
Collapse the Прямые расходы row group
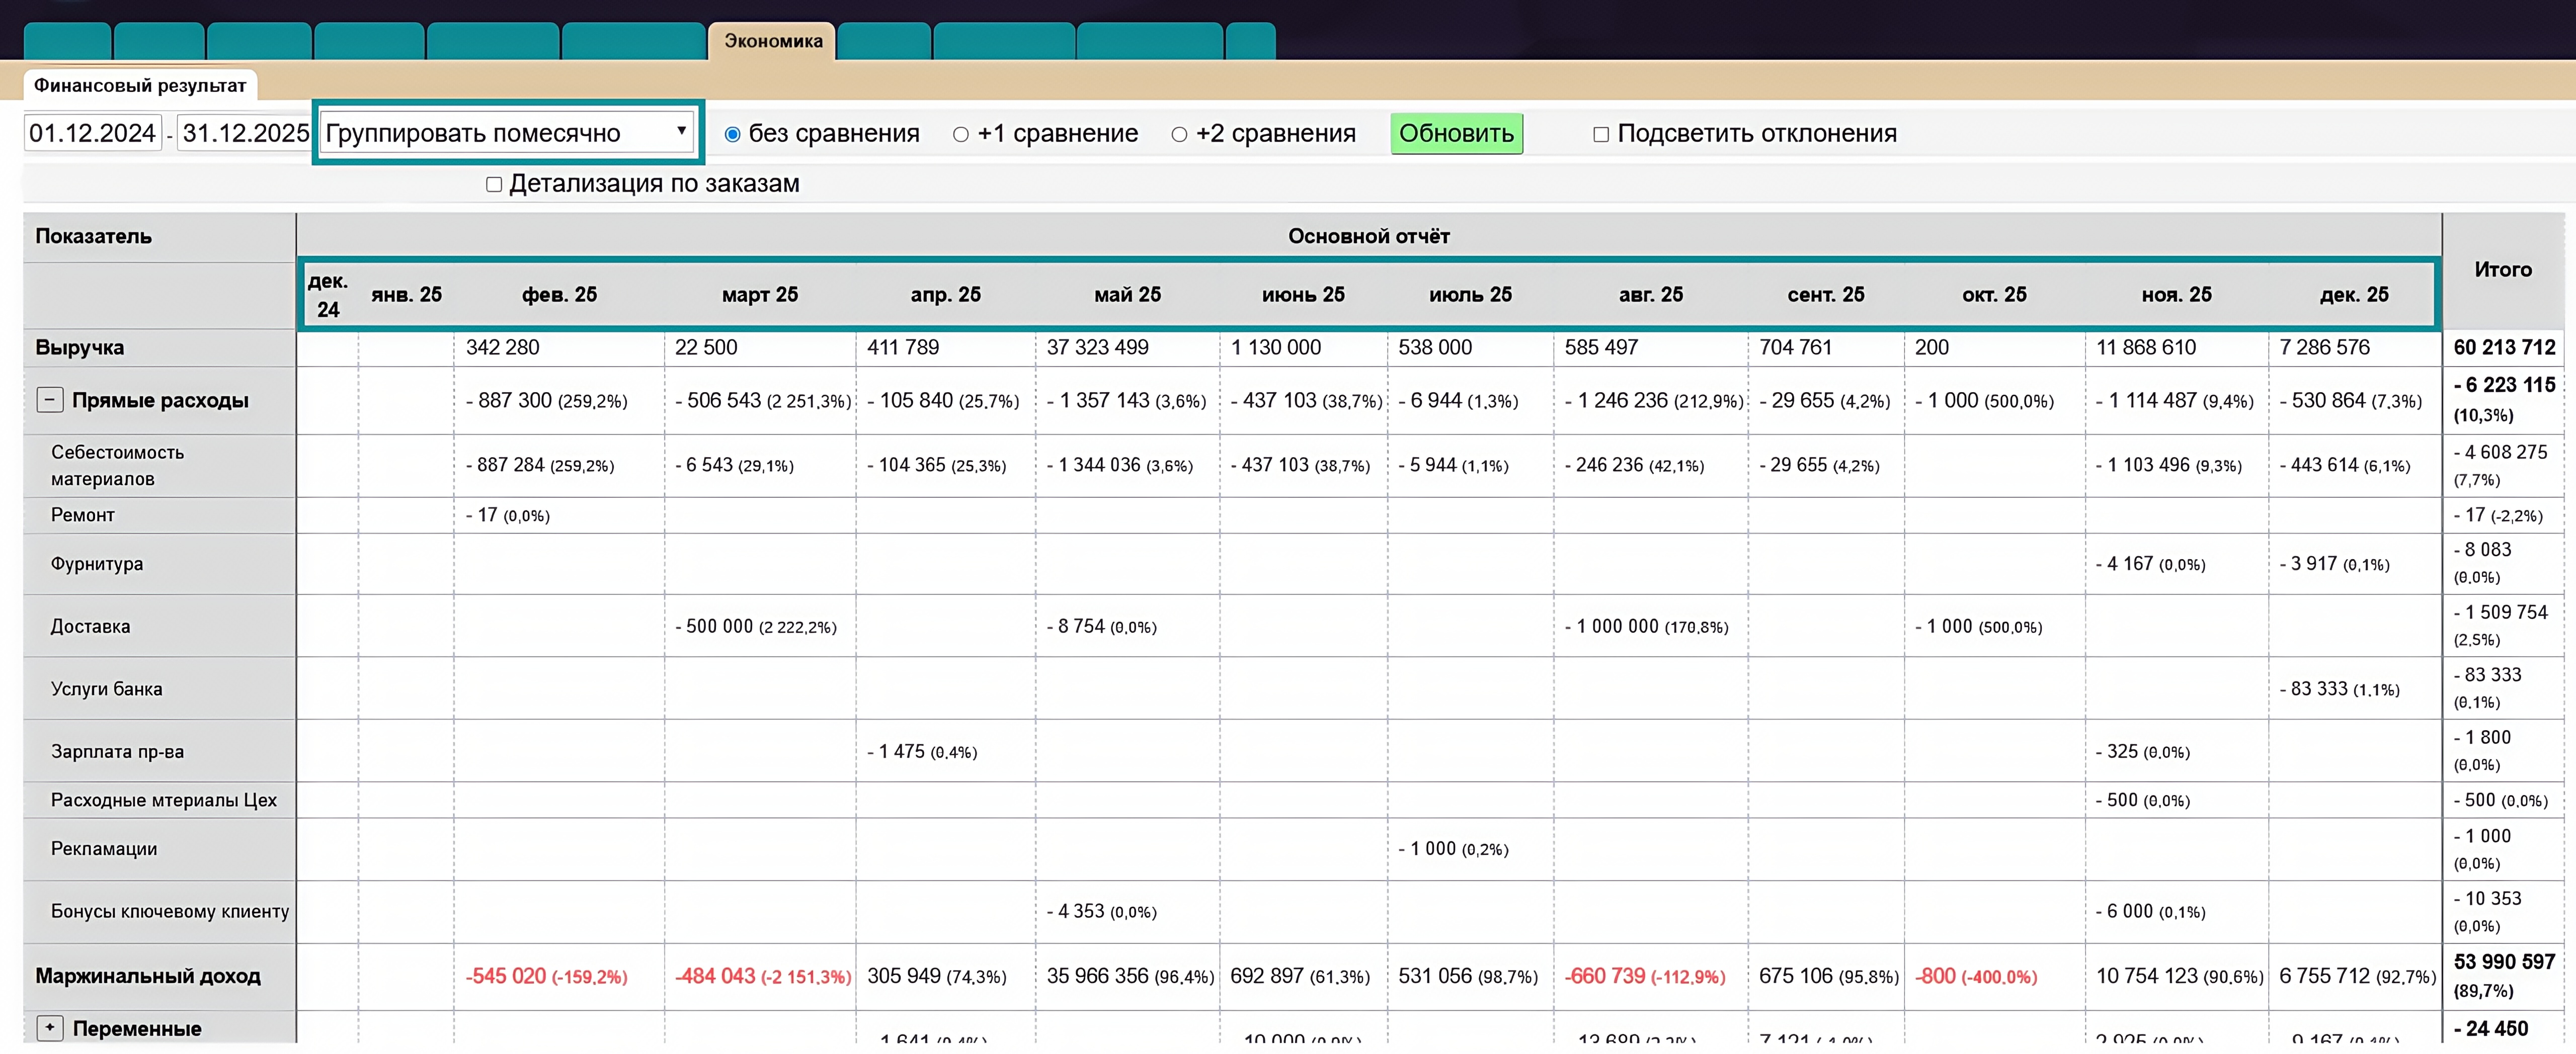pyautogui.click(x=49, y=400)
